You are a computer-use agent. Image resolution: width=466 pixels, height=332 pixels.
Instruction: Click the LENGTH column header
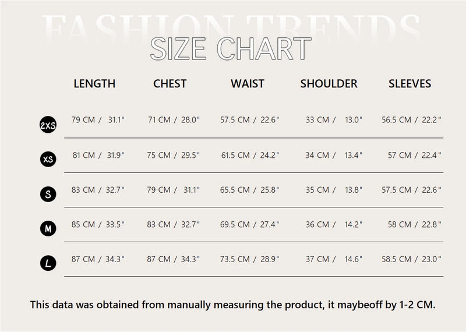pos(94,83)
